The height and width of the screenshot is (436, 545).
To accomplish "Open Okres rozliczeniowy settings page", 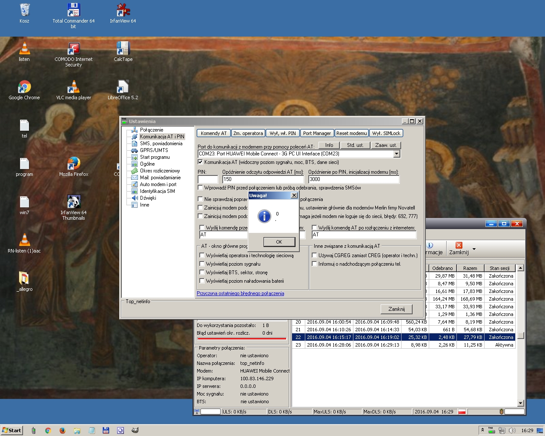I will (160, 171).
